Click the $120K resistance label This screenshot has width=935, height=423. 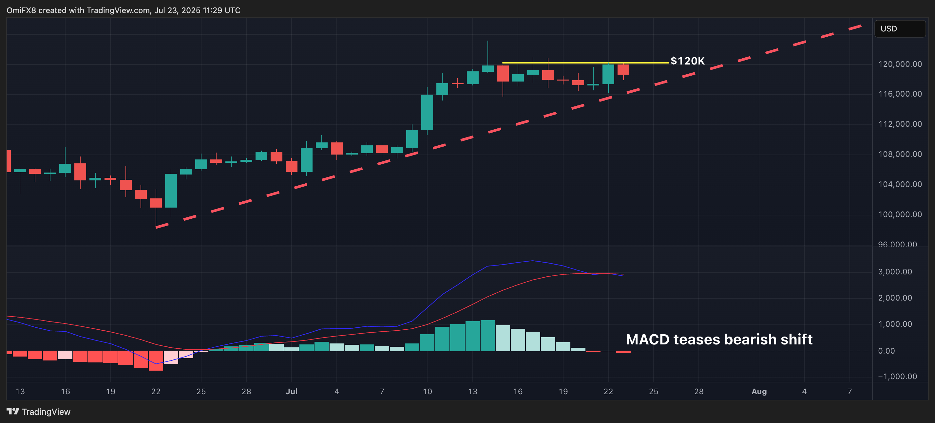coord(687,61)
